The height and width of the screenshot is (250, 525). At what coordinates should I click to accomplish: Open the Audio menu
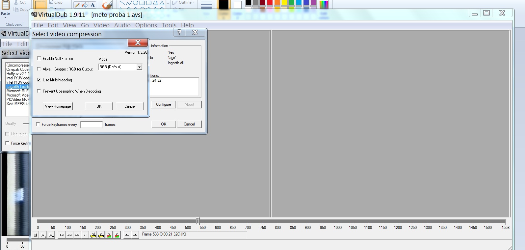pyautogui.click(x=122, y=25)
